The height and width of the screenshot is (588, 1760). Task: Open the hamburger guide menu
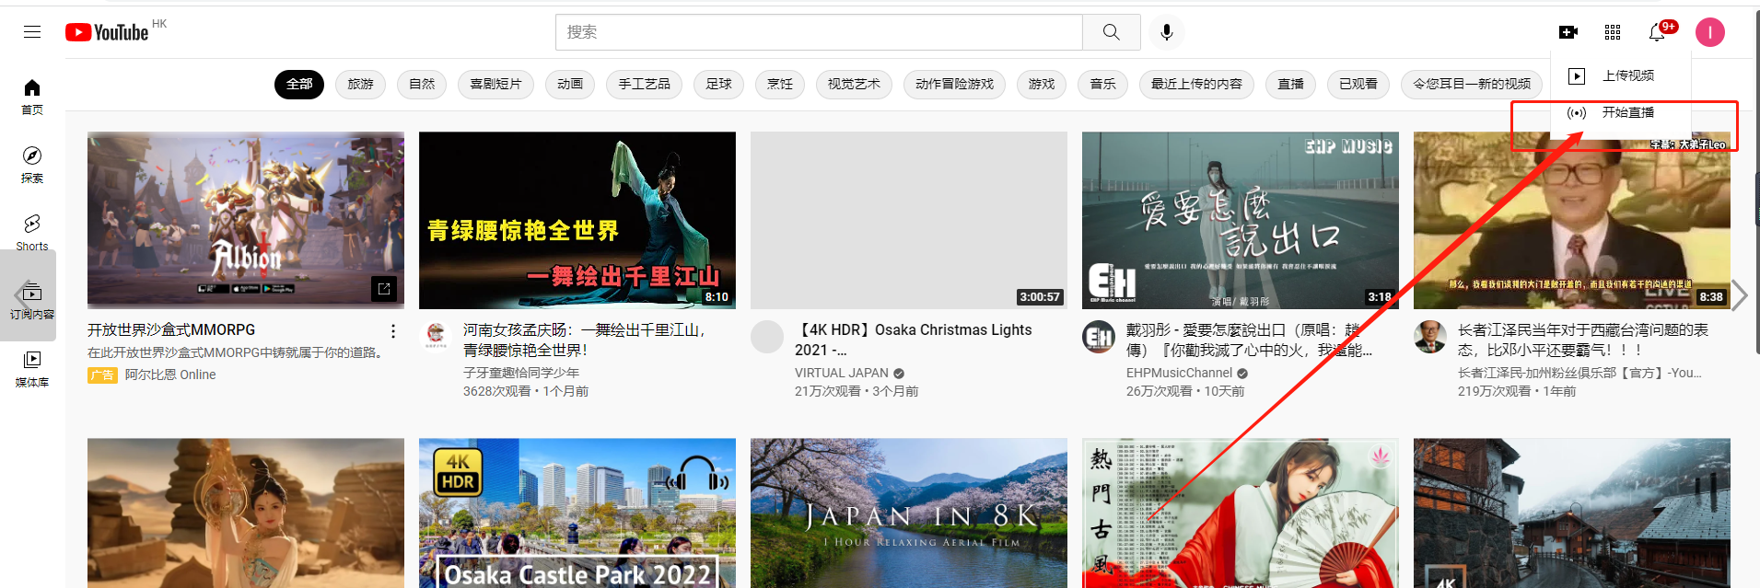[32, 32]
